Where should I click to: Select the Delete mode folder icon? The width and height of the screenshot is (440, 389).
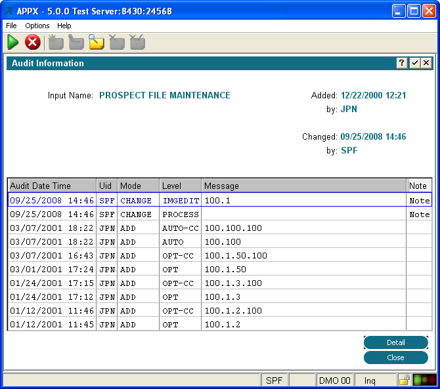117,43
